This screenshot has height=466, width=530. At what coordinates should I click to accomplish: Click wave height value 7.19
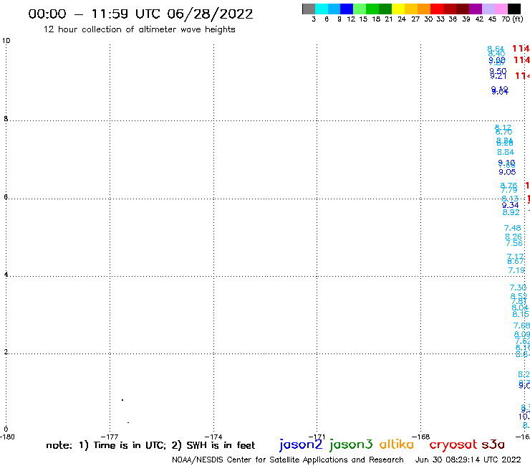click(516, 270)
